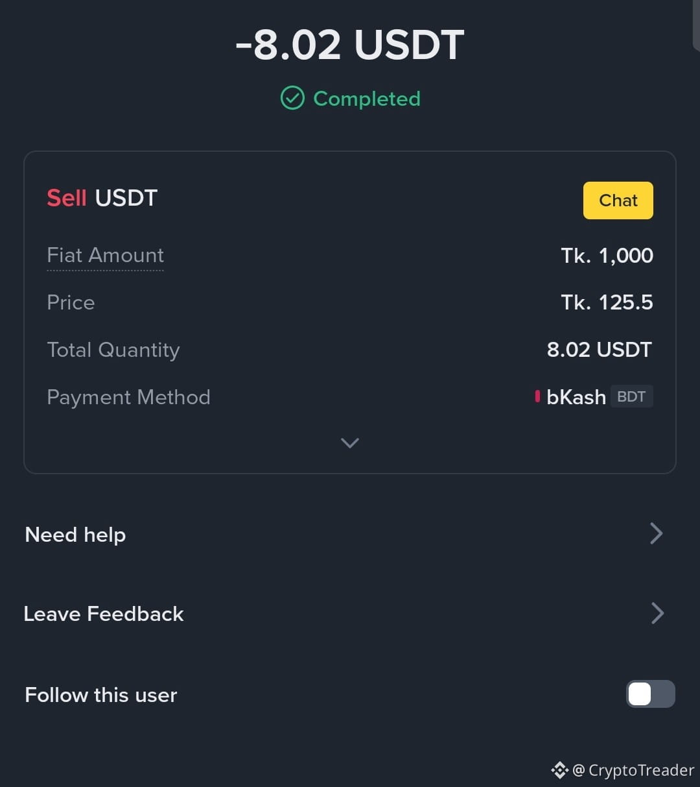This screenshot has width=700, height=787.
Task: Click the 8.02 USDT total quantity value
Action: (600, 350)
